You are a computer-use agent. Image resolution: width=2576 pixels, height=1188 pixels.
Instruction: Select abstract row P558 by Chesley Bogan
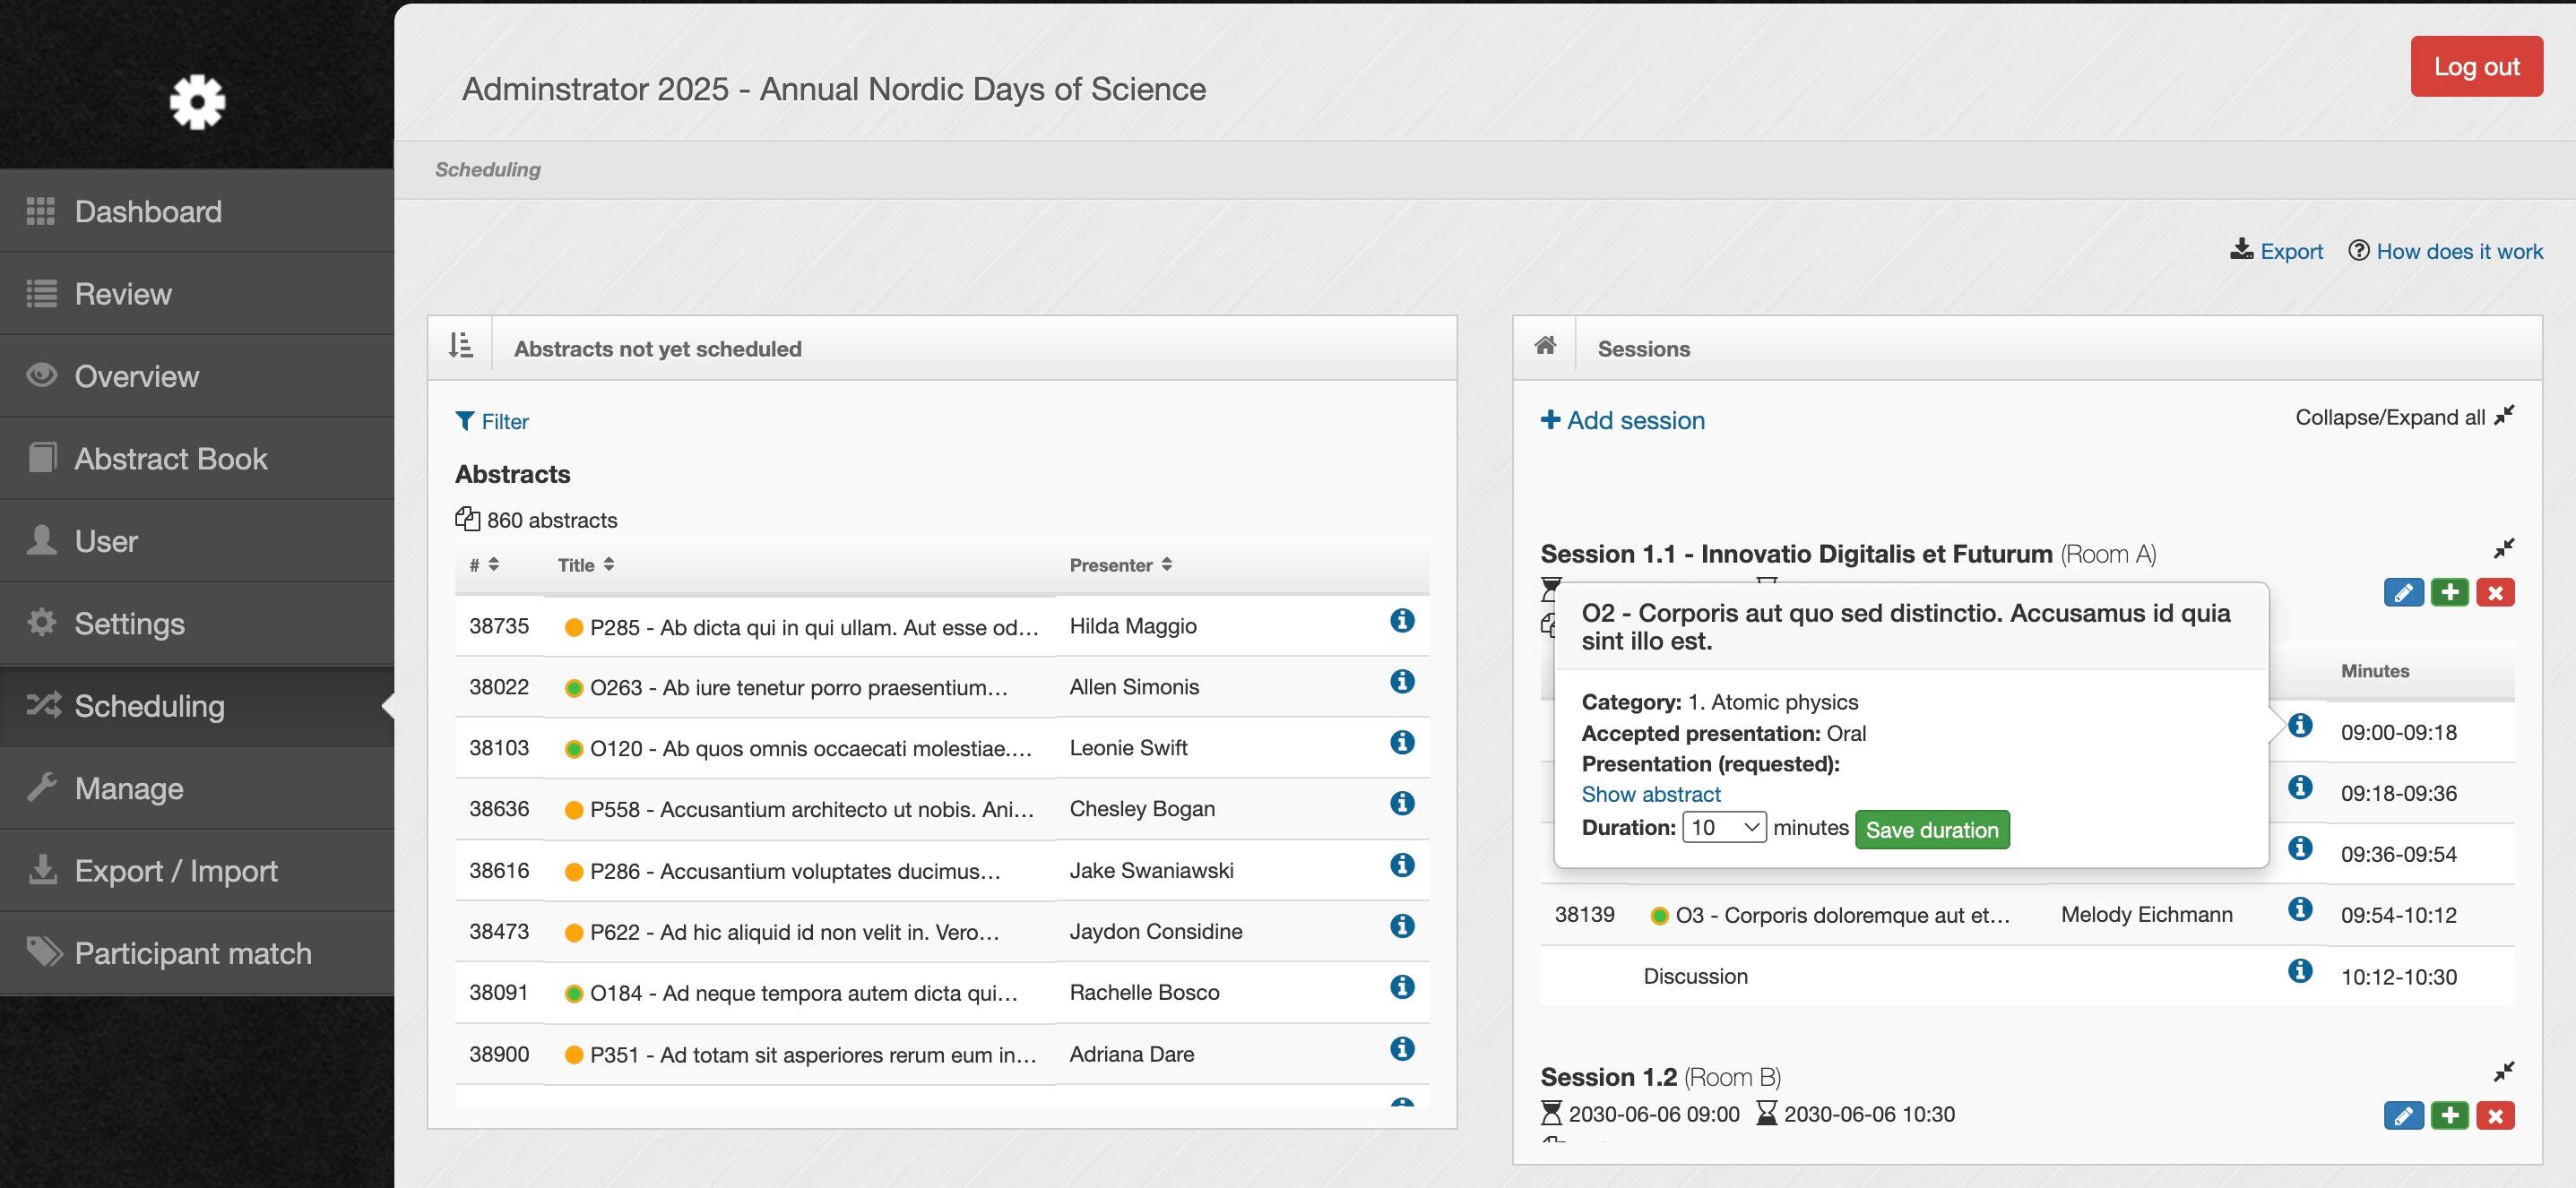point(810,809)
